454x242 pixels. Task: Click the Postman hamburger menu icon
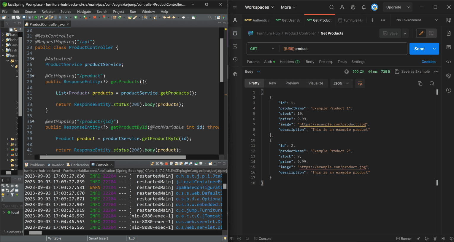(235, 7)
